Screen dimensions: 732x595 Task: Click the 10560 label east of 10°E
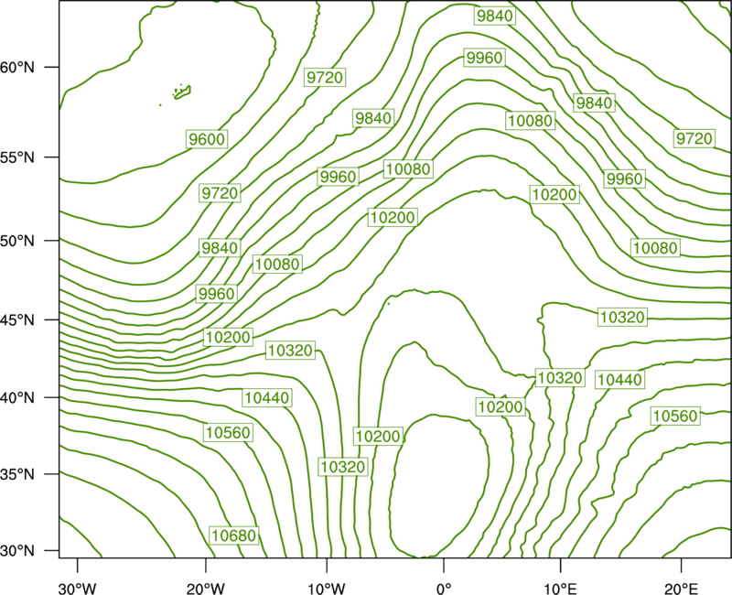tap(675, 416)
